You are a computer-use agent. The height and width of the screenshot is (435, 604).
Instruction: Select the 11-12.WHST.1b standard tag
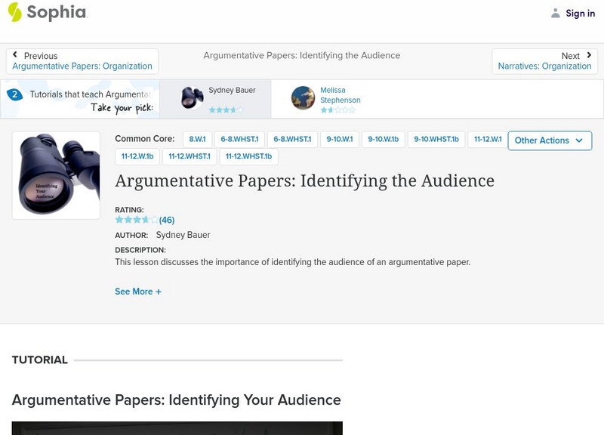tap(249, 156)
